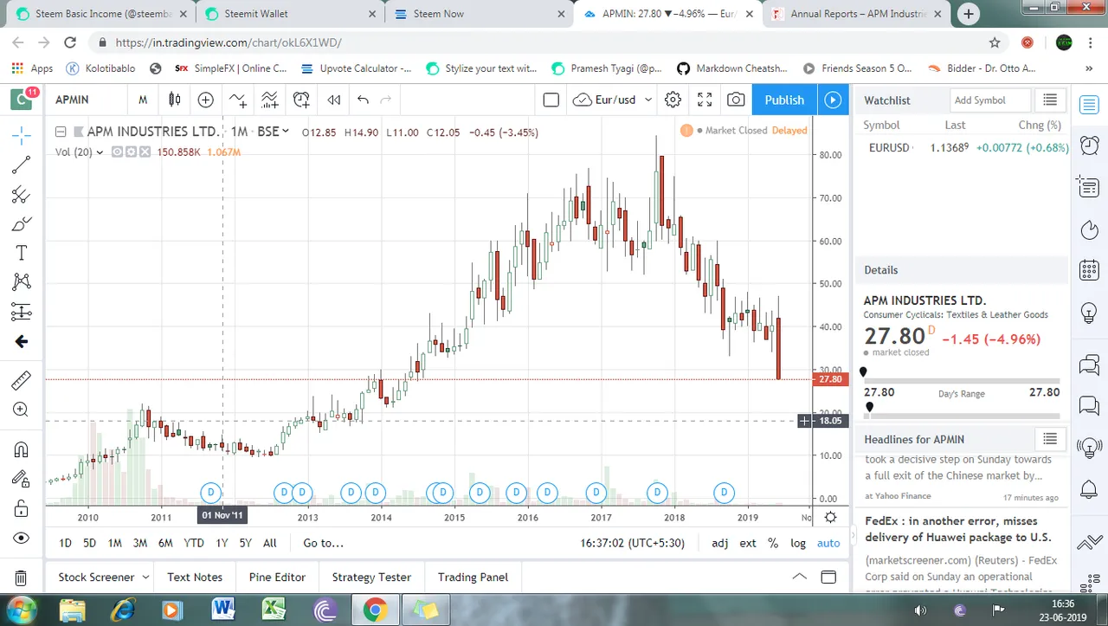The width and height of the screenshot is (1108, 626).
Task: Open the pitchfork tools
Action: [x=22, y=195]
